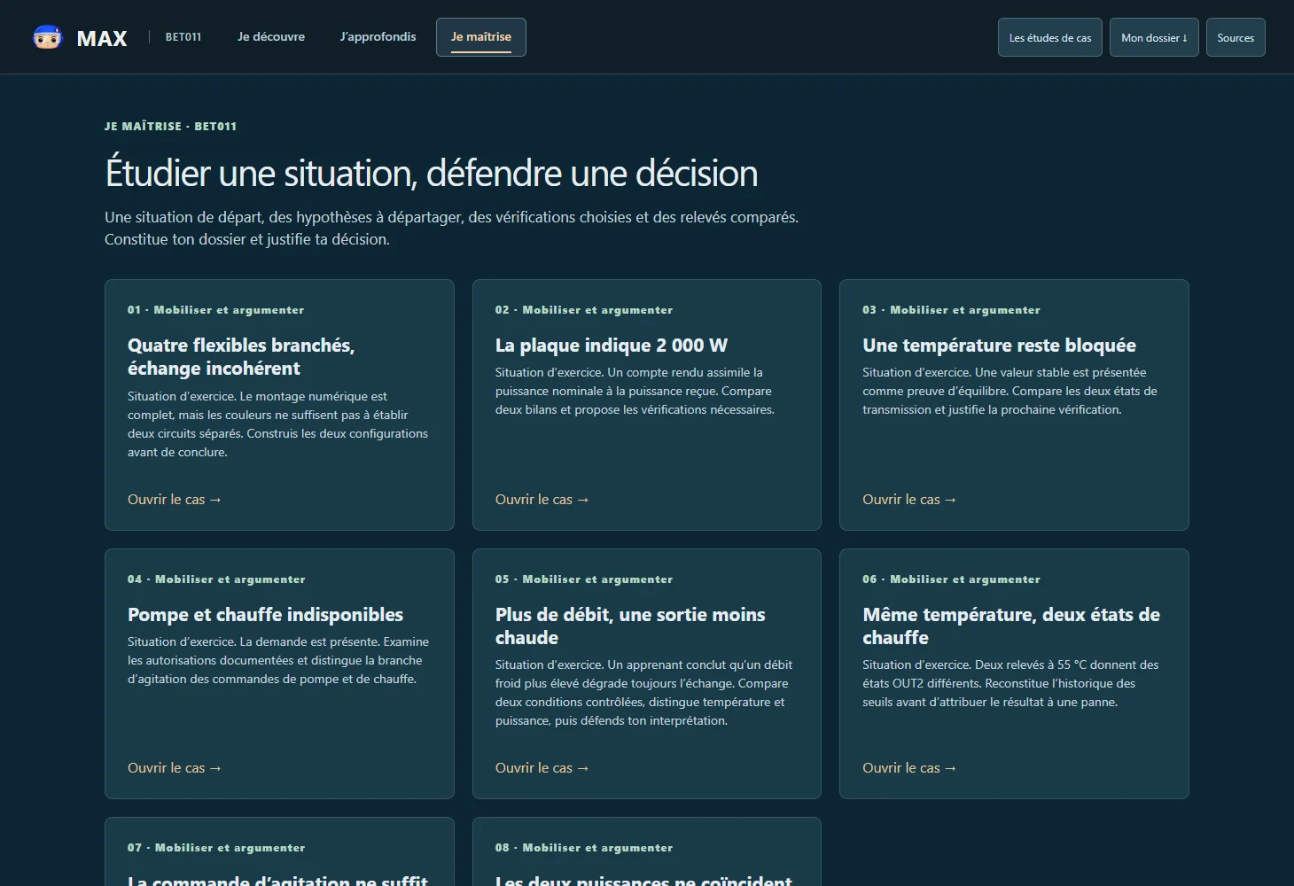Click description about valeur stable présentée comme preuve

click(x=1009, y=391)
